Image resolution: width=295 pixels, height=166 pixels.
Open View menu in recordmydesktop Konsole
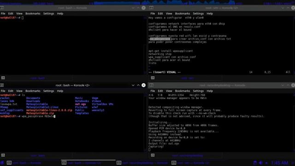pyautogui.click(x=169, y=91)
